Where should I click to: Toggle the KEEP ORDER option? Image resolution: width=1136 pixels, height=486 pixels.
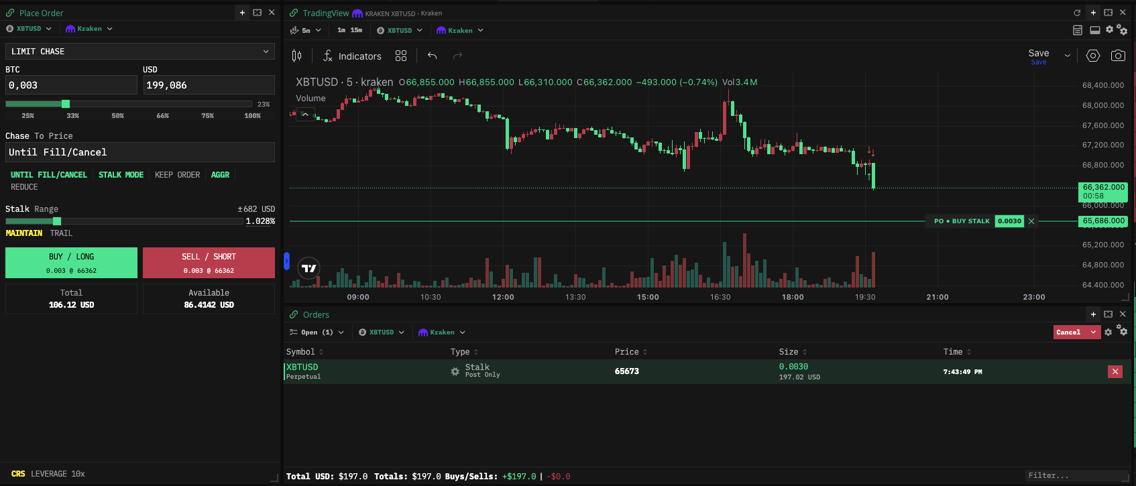[177, 175]
